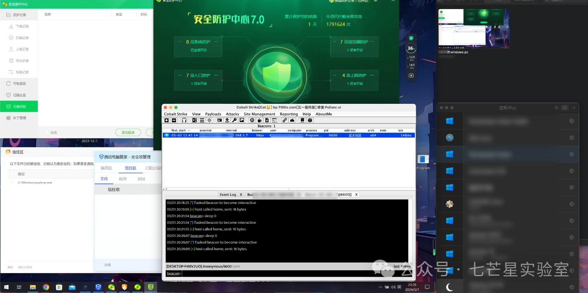
Task: Click the gear payload generator icon in Cobalt Strike
Action: tap(252, 120)
